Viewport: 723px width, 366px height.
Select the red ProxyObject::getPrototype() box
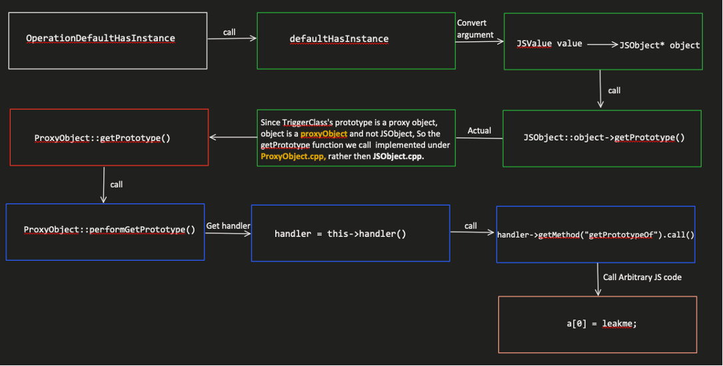[109, 137]
